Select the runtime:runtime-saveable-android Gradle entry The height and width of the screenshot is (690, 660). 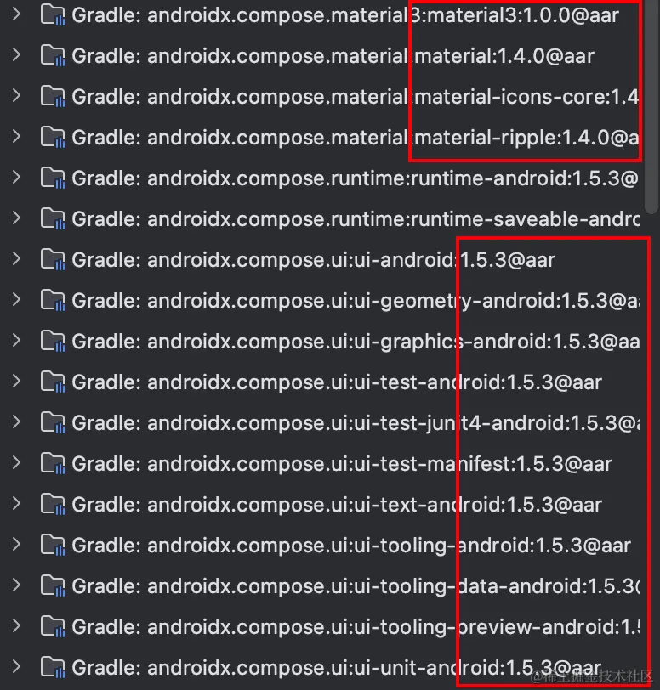[x=356, y=219]
